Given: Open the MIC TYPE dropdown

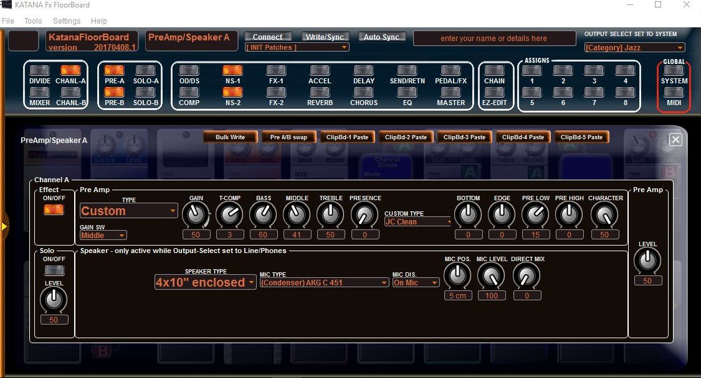Looking at the screenshot, I should (x=324, y=282).
